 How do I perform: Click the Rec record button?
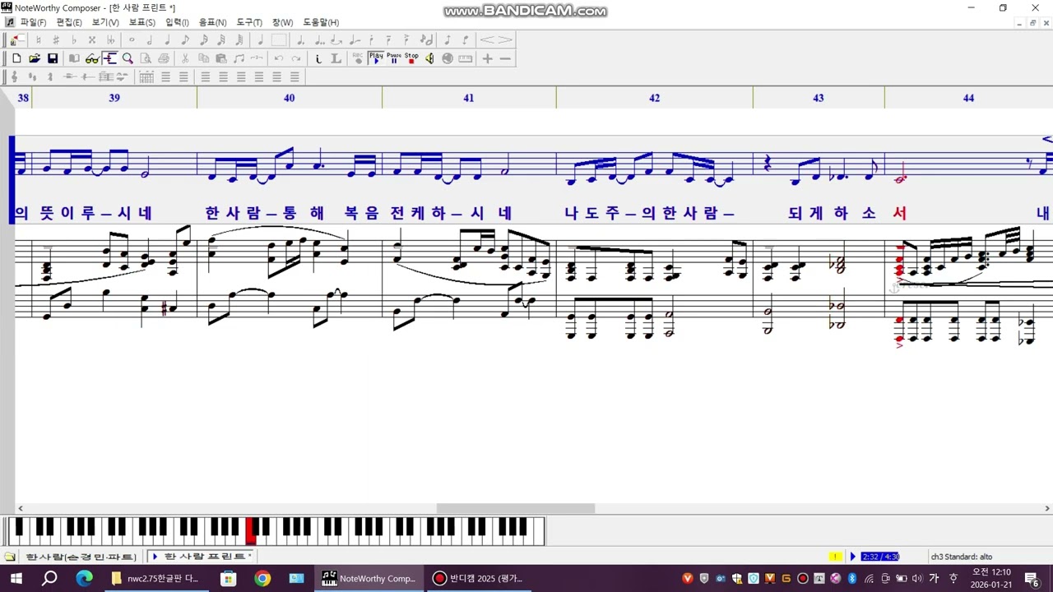tap(358, 58)
